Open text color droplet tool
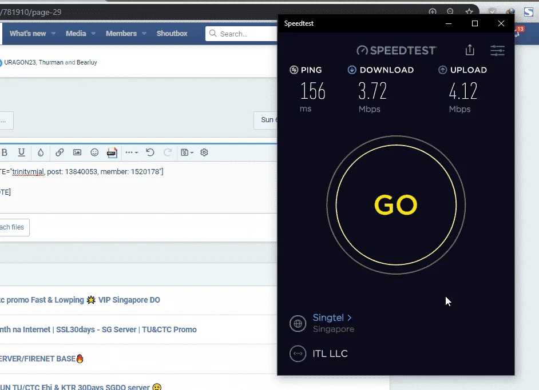This screenshot has width=539, height=390. pyautogui.click(x=41, y=152)
